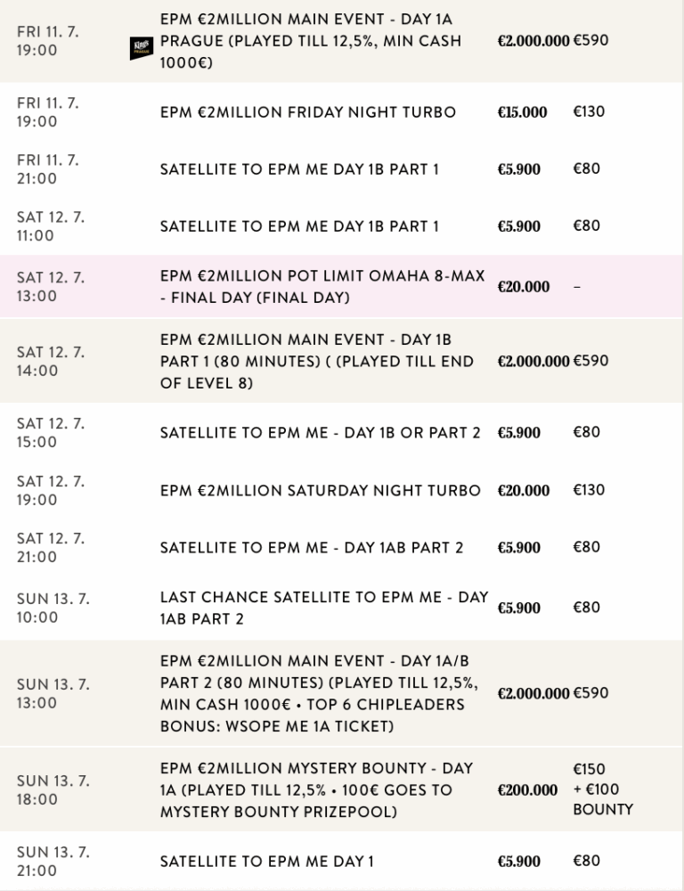
Task: Click the SUN 13. 7. 18:00 date cell
Action: tap(53, 789)
